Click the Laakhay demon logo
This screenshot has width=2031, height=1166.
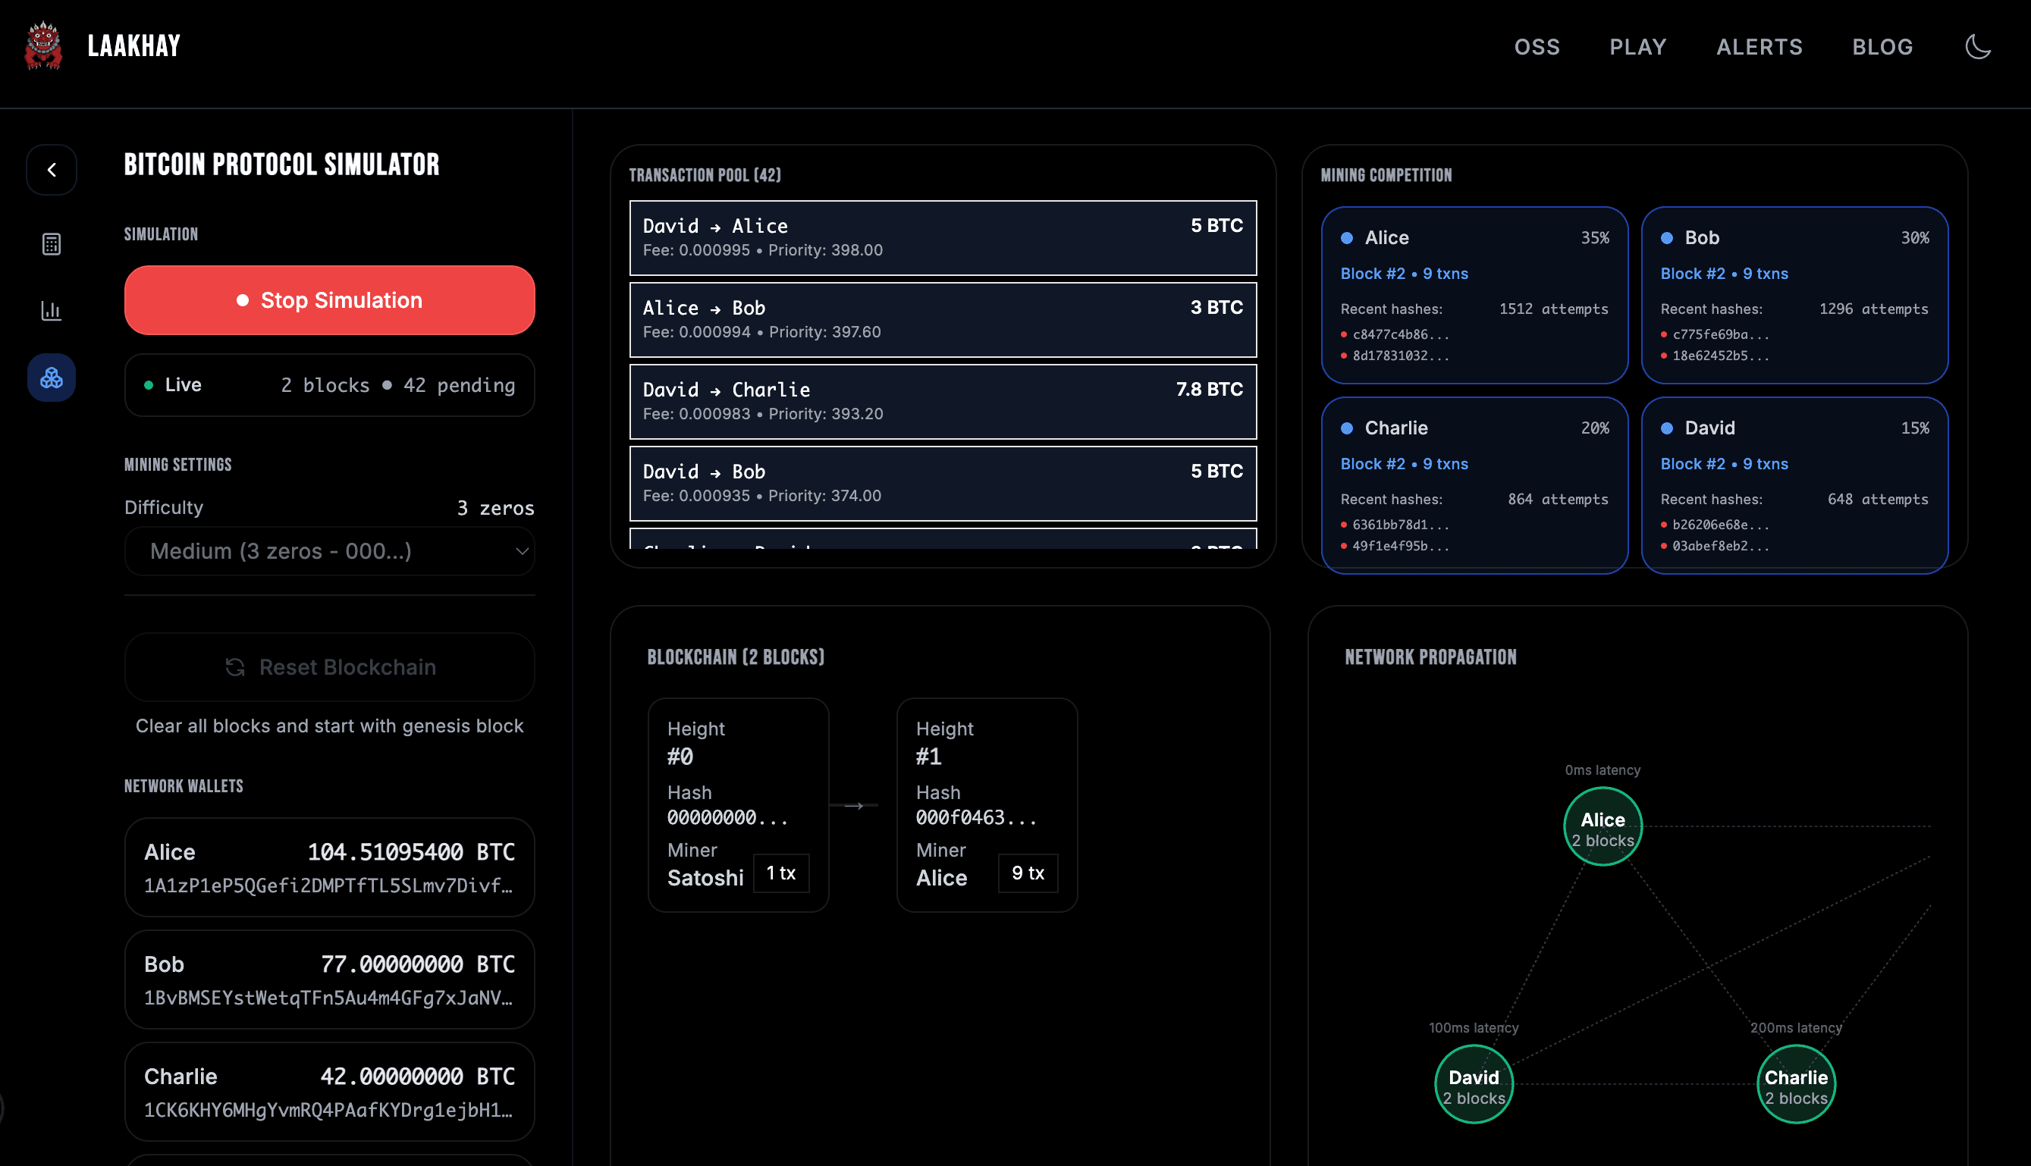tap(46, 45)
